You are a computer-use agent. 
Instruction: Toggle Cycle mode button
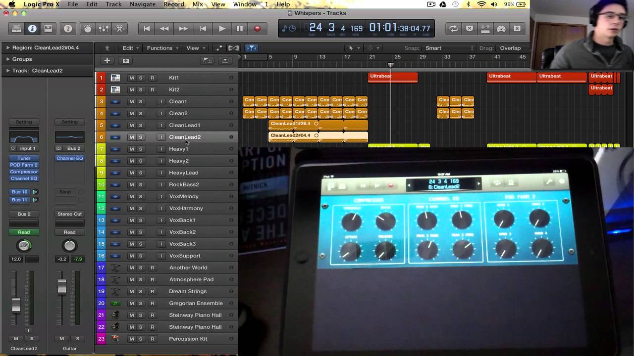[454, 29]
